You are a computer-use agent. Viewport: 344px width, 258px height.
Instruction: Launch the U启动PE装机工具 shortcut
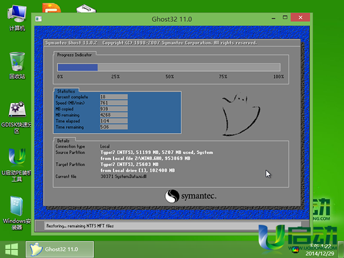17,165
